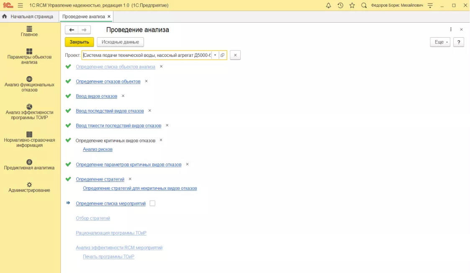Viewport: 470px width, 273px height.
Task: Open Анализ функциональных отказов section
Action: tap(29, 84)
